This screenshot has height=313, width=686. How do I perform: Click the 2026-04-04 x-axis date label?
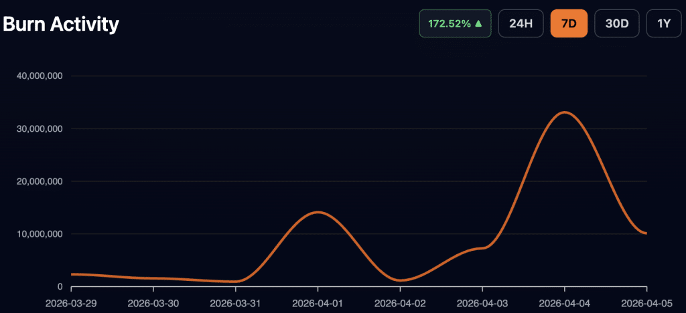click(x=564, y=302)
